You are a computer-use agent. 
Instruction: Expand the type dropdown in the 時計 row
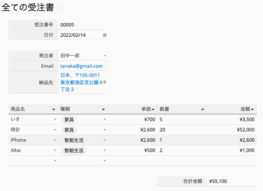point(104,130)
